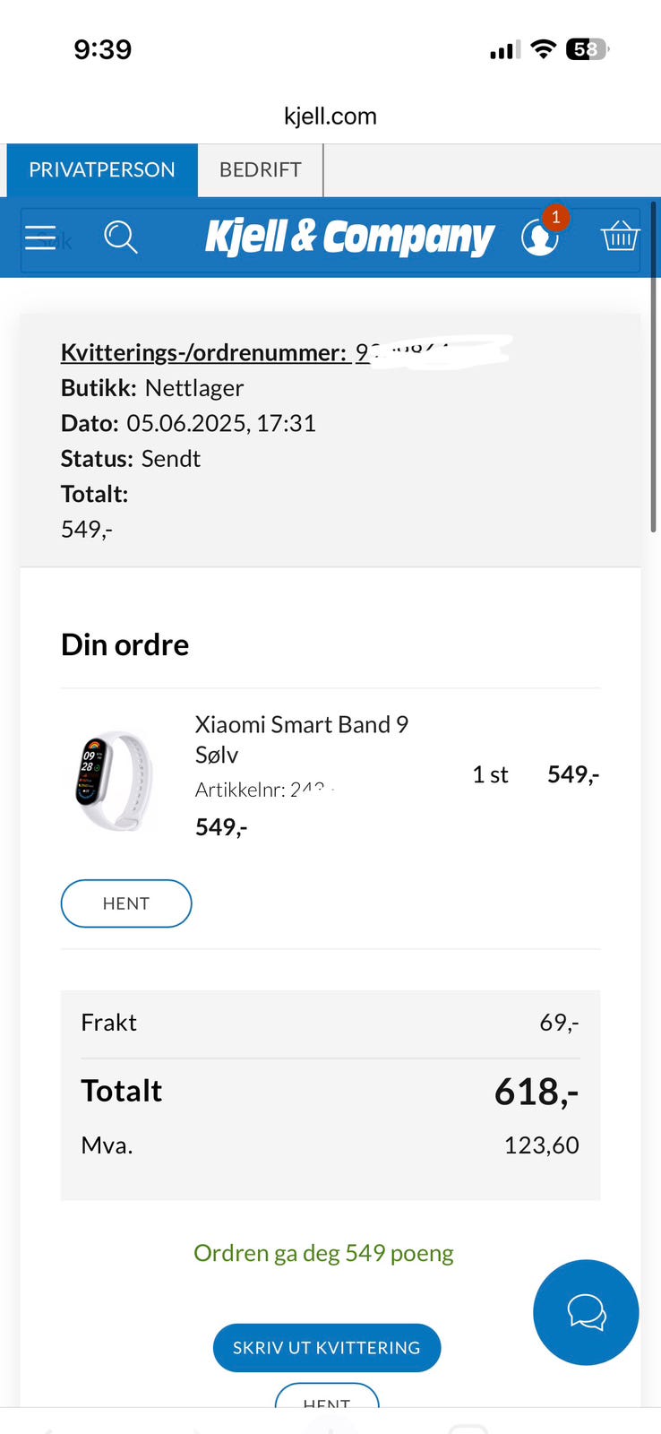Switch to the BEDRIFT tab

(260, 170)
